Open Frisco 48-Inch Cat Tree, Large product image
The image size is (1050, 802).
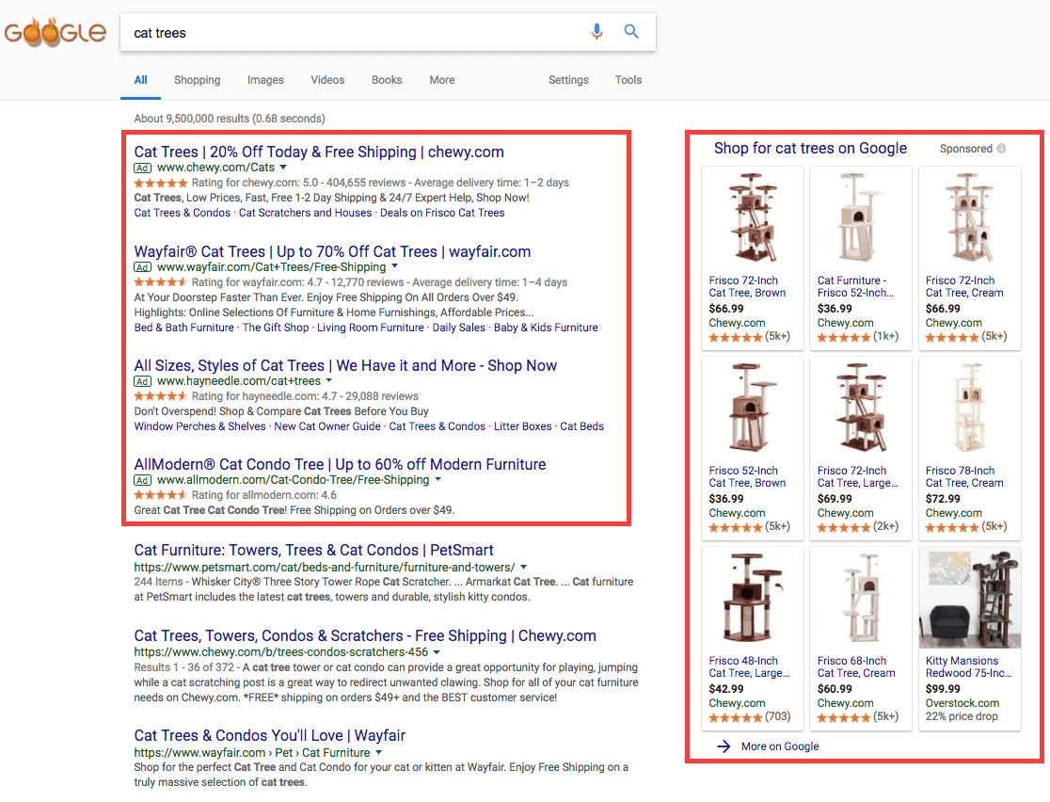753,598
